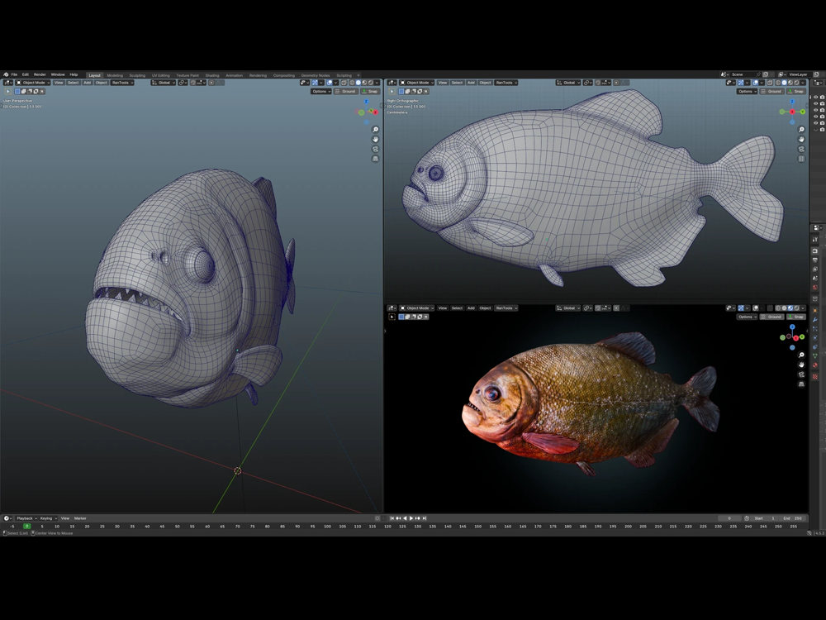Switch to the Layout workspace tab
Viewport: 826px width, 620px height.
point(94,75)
